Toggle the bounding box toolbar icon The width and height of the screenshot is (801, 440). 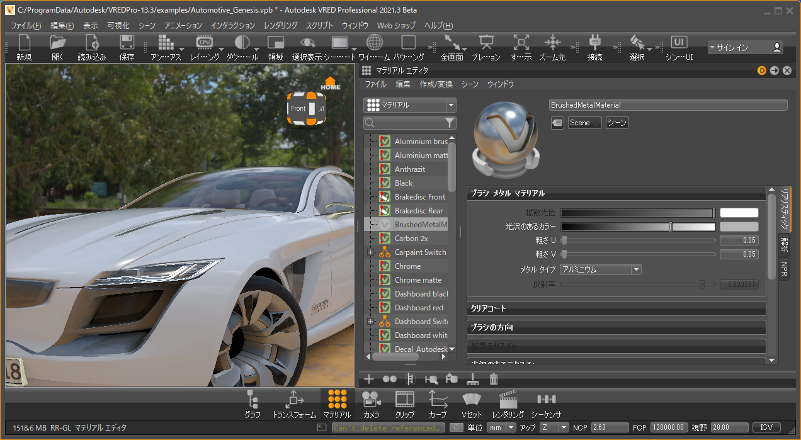point(409,43)
